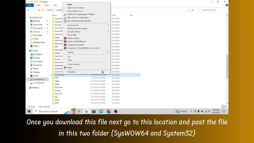Switch to the Home ribbon tab
This screenshot has height=143, width=254.
pos(38,5)
